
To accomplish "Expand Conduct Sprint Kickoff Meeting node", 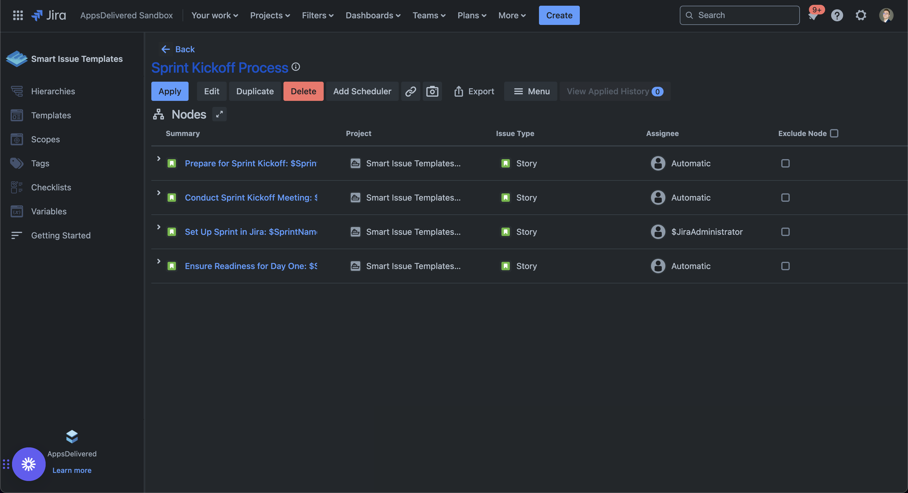I will [159, 193].
